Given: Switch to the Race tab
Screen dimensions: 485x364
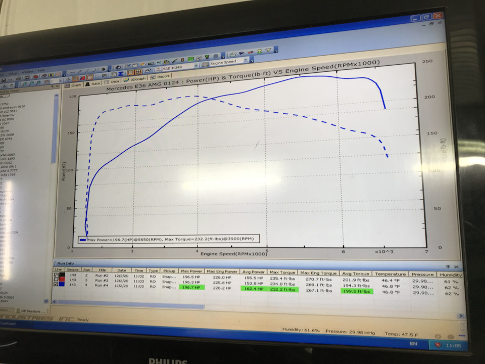Looking at the screenshot, I should (92, 83).
